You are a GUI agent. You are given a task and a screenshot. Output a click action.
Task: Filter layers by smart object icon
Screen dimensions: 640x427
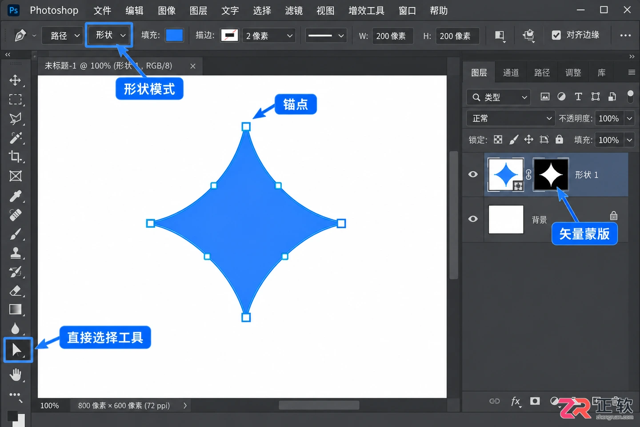click(x=612, y=97)
